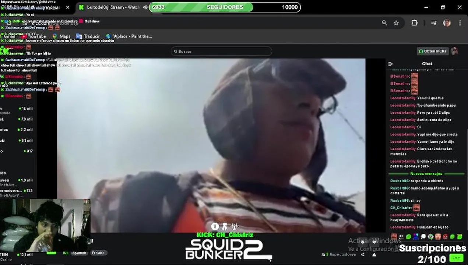This screenshot has height=265, width=468.
Task: Open Chrome zoom magnifier icon in address bar
Action: click(384, 23)
